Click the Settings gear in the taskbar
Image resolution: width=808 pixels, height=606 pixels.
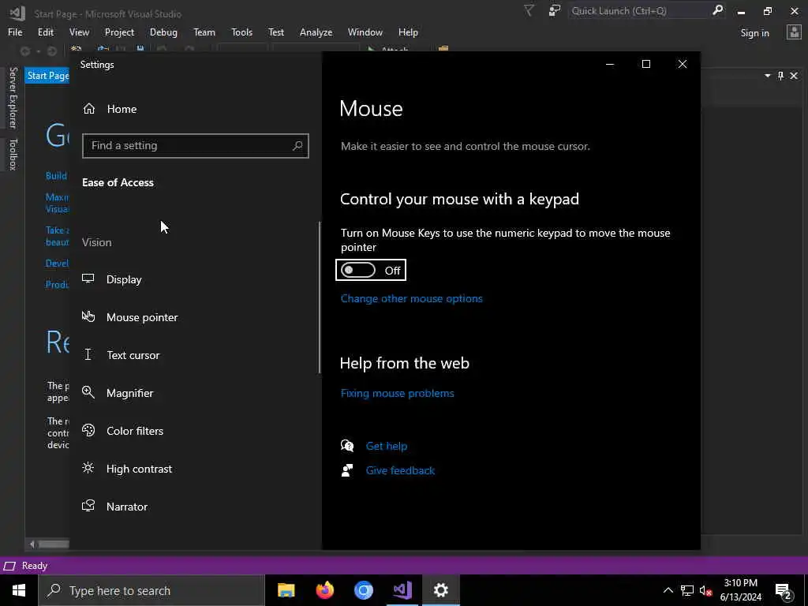pyautogui.click(x=440, y=590)
